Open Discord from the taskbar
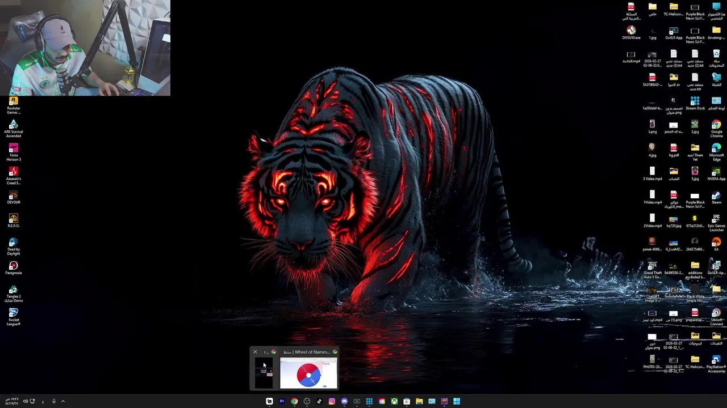 click(344, 401)
